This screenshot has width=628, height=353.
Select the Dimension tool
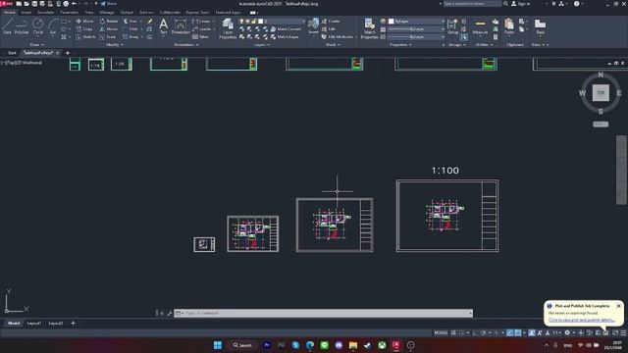pyautogui.click(x=181, y=26)
